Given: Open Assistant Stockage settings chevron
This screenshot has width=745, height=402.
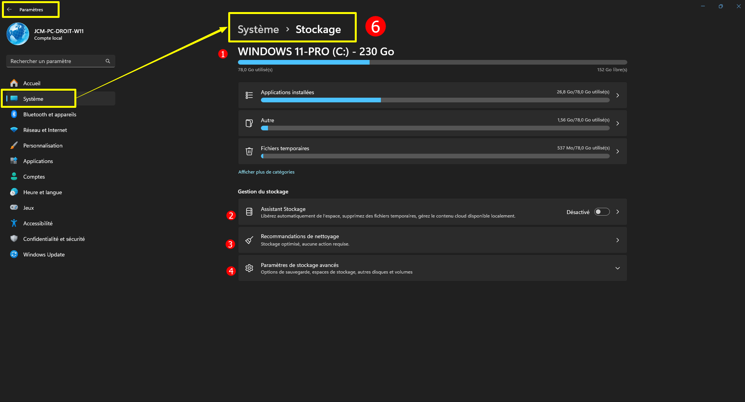Looking at the screenshot, I should 618,212.
